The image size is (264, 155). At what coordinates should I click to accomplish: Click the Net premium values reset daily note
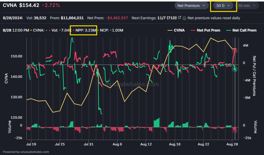click(214, 18)
